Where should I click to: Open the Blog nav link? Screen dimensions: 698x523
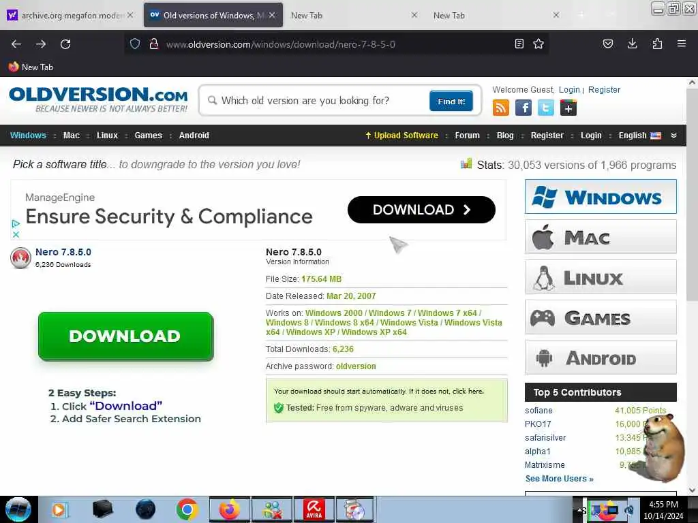[505, 136]
